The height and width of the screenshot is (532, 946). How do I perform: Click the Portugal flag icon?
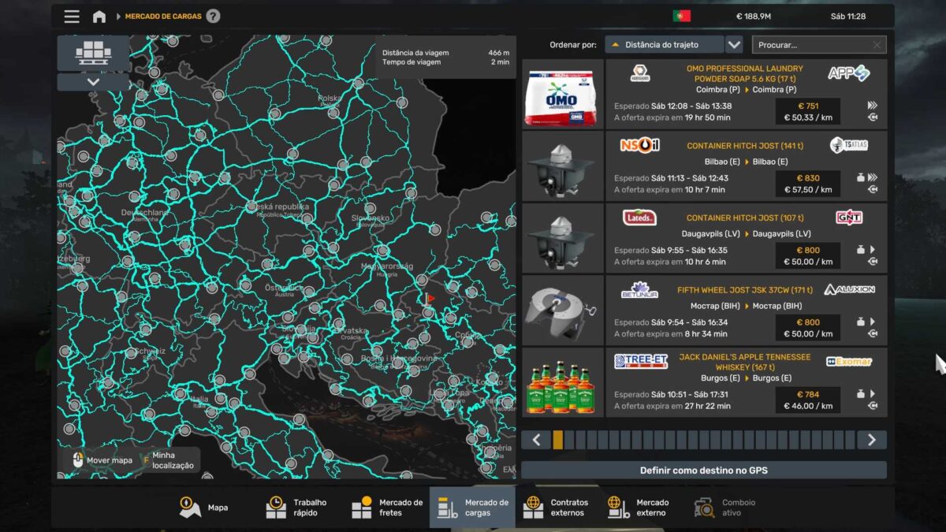point(681,16)
